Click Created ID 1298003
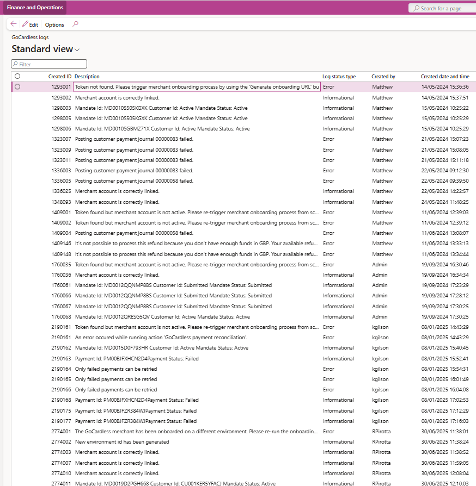The height and width of the screenshot is (486, 476). [x=61, y=108]
